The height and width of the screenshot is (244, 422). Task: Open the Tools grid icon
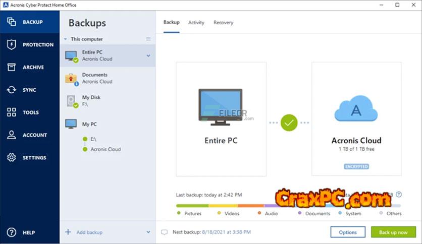tap(11, 112)
